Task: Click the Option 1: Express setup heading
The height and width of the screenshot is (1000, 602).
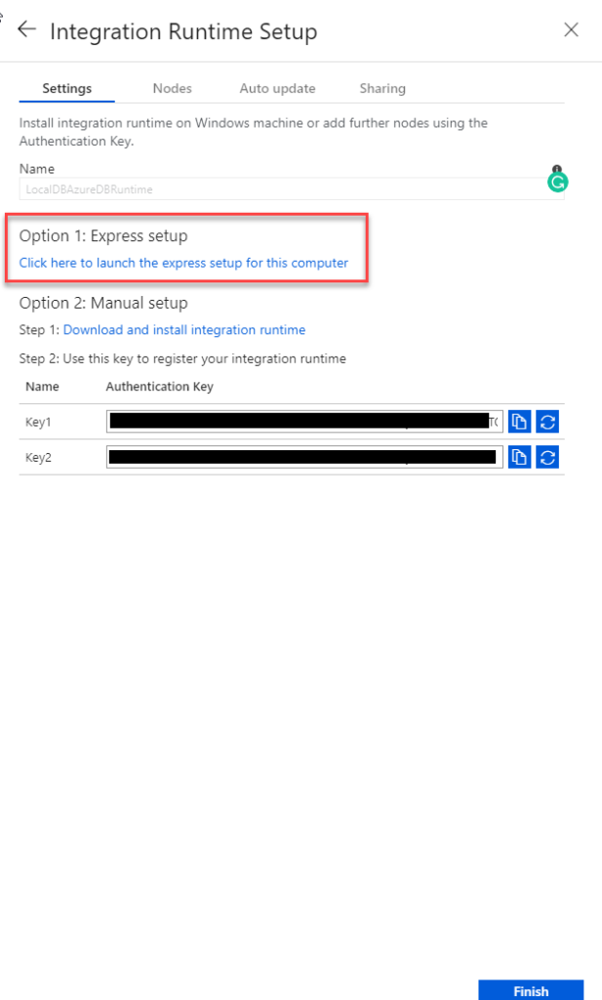Action: click(x=103, y=236)
